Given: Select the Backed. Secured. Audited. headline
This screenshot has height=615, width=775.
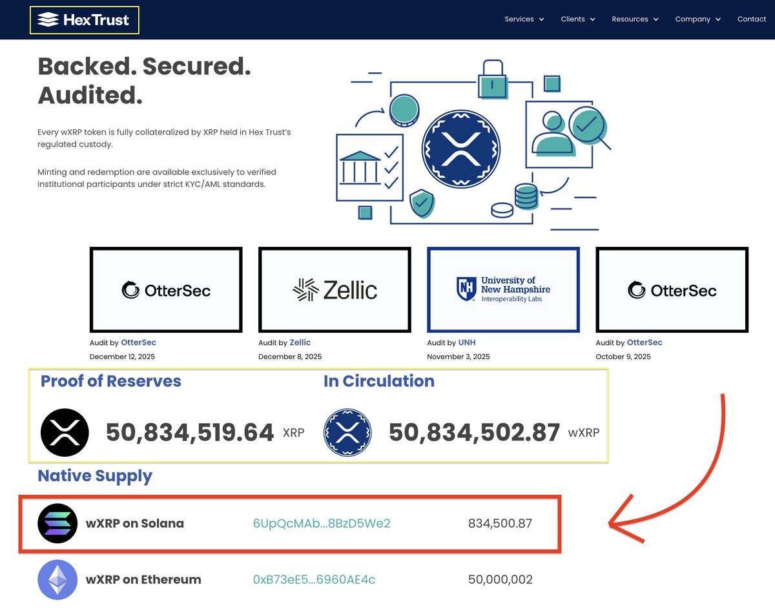Looking at the screenshot, I should 145,81.
